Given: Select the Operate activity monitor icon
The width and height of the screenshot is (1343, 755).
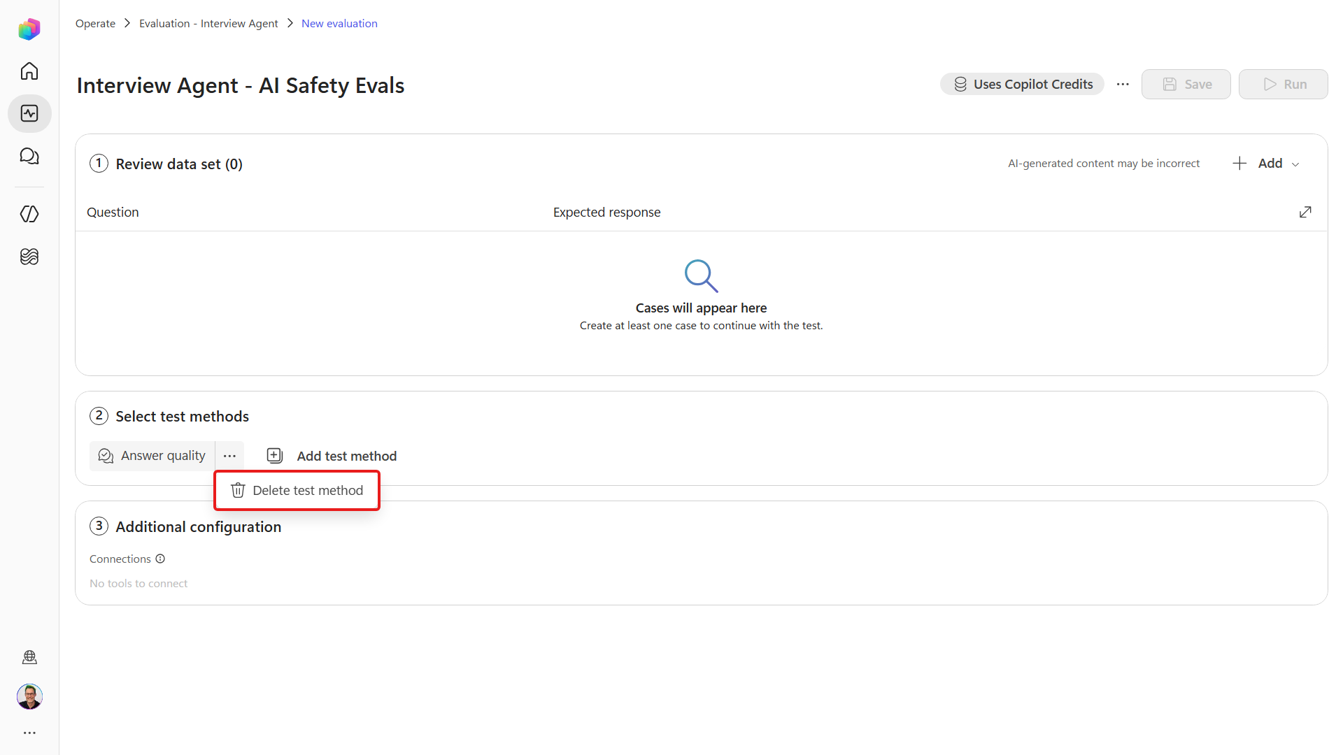Looking at the screenshot, I should 29,113.
